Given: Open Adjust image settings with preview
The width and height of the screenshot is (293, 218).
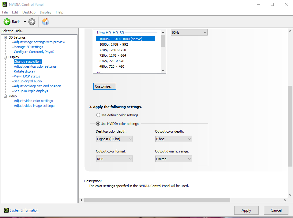Looking at the screenshot, I should tap(39, 42).
